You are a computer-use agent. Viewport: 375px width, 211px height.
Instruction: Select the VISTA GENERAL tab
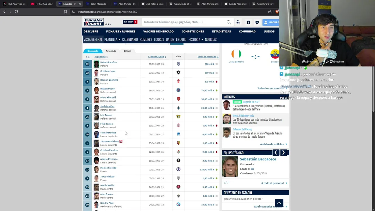93,40
